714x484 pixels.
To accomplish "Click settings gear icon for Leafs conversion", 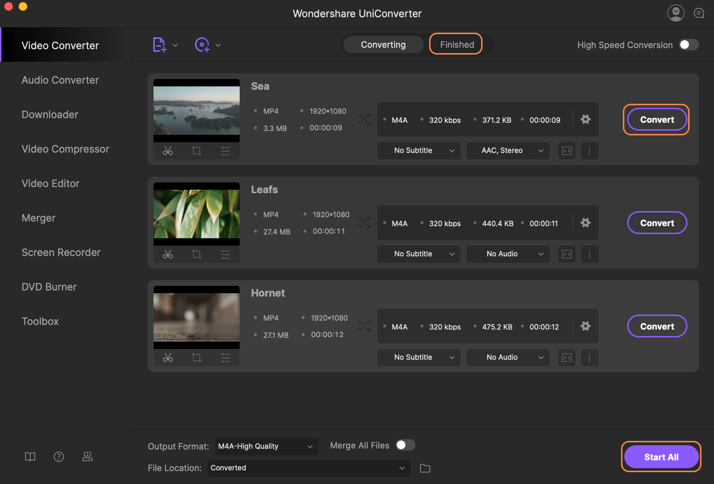I will point(584,222).
